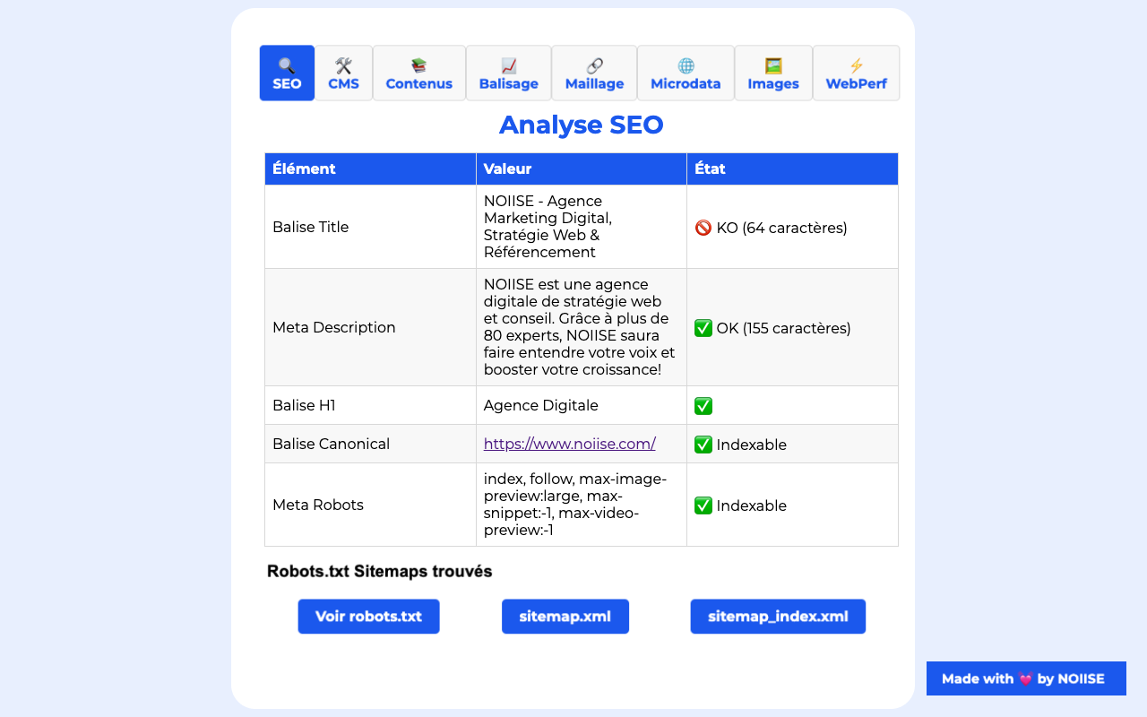Click the Robots.txt Sitemaps trouvés heading
This screenshot has height=717, width=1147.
tap(380, 571)
